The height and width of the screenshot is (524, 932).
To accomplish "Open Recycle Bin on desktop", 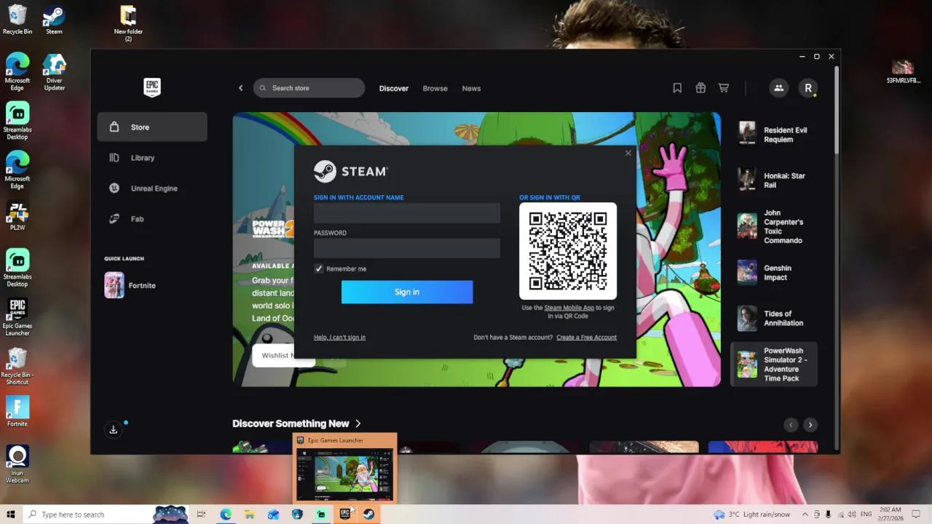I will 17,20.
